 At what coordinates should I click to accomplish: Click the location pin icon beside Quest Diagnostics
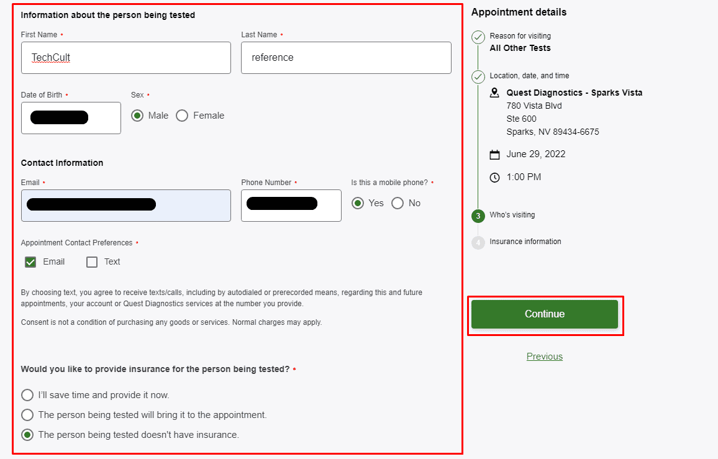coord(494,93)
